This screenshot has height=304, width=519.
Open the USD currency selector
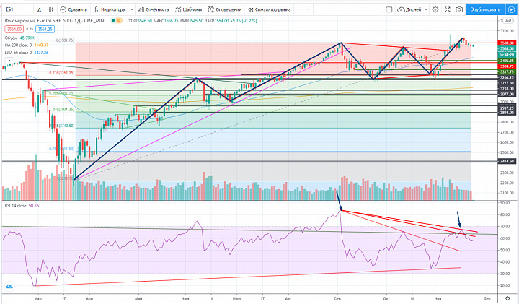click(507, 20)
